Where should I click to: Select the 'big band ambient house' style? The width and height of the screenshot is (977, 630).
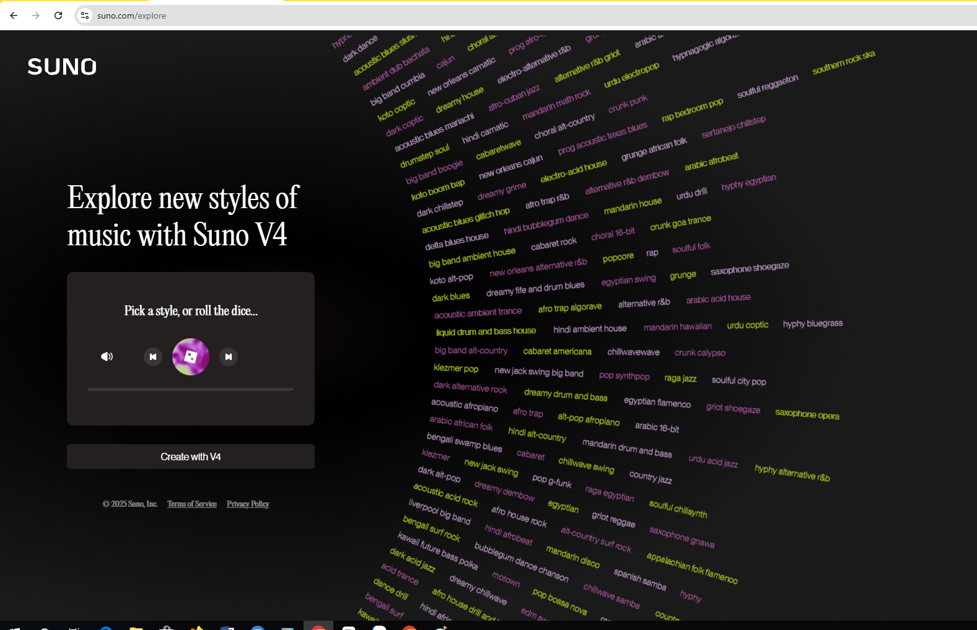point(471,256)
